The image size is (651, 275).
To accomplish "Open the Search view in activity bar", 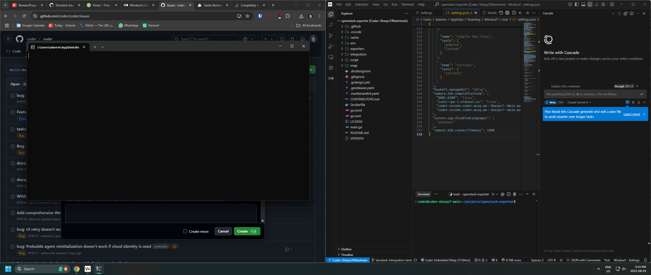I will coord(331,25).
